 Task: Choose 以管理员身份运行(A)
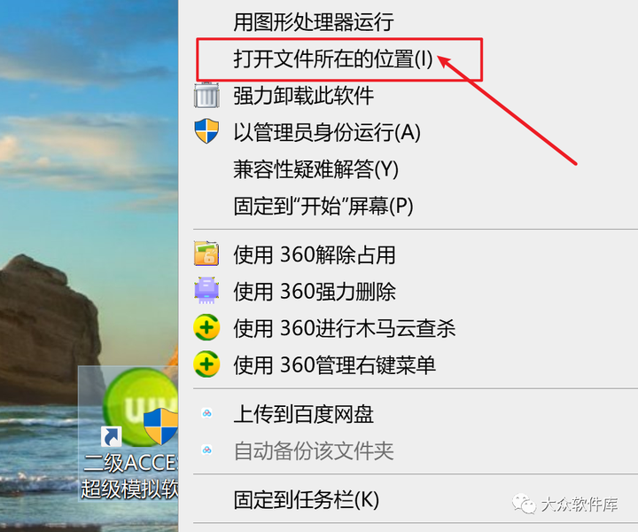(408, 132)
